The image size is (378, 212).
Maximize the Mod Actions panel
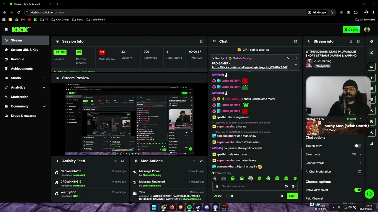tap(201, 161)
